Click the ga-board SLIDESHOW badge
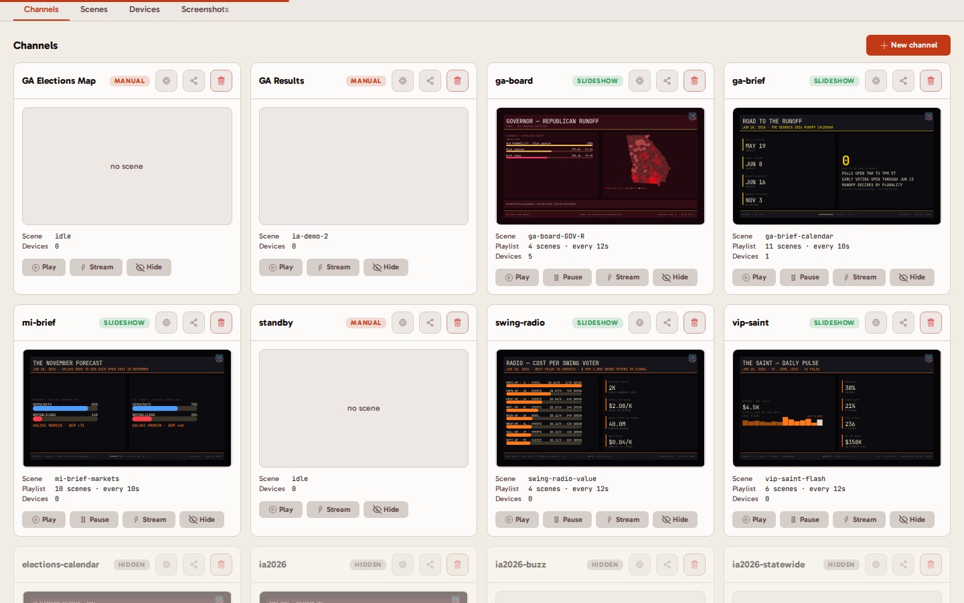The image size is (964, 603). click(597, 81)
